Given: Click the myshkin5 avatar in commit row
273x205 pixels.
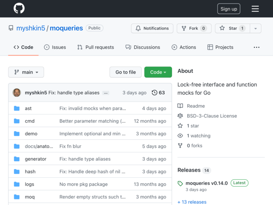Looking at the screenshot, I should (x=17, y=93).
